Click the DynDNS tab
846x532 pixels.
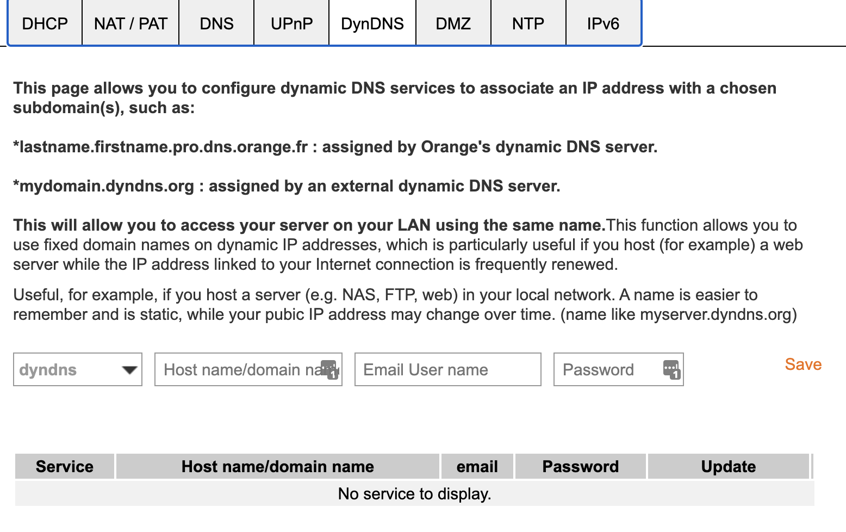click(372, 24)
